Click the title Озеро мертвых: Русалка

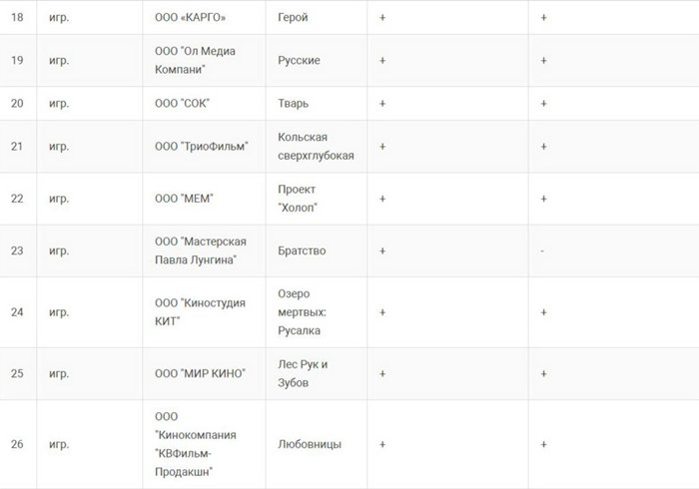click(x=302, y=312)
